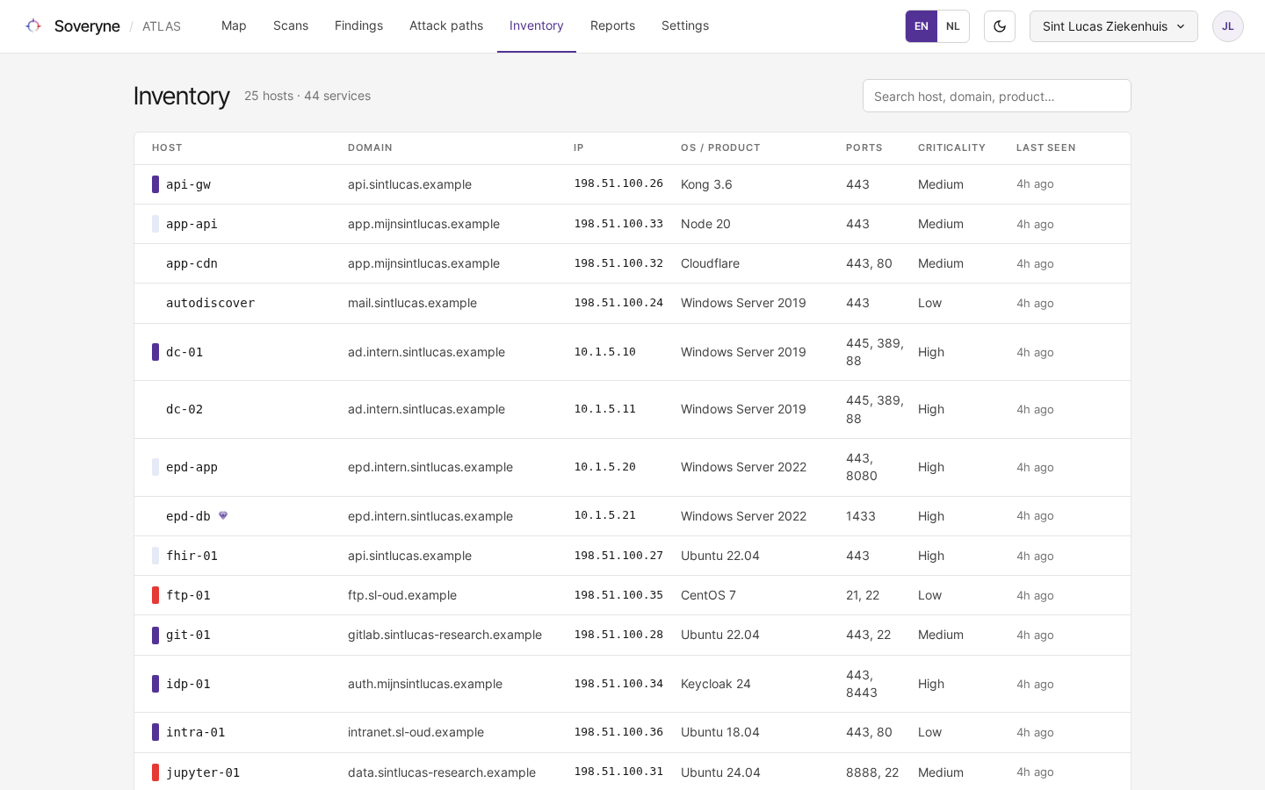
Task: Switch to the Attack paths tab
Action: [x=446, y=26]
